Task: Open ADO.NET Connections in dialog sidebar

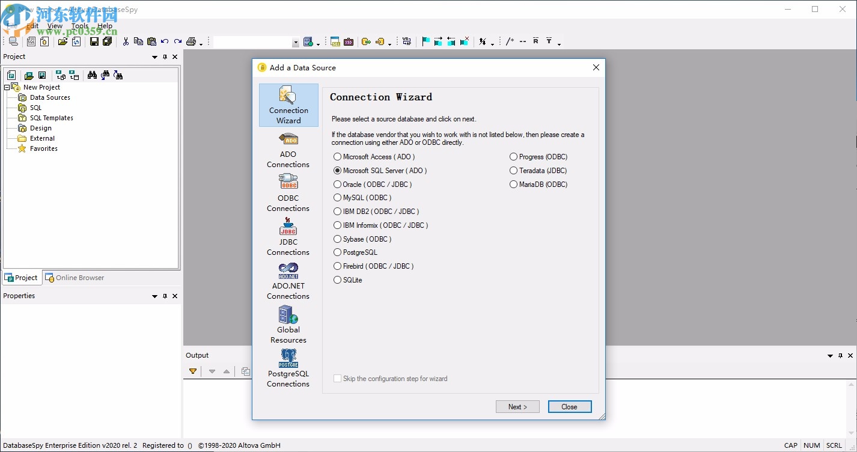Action: pos(288,281)
